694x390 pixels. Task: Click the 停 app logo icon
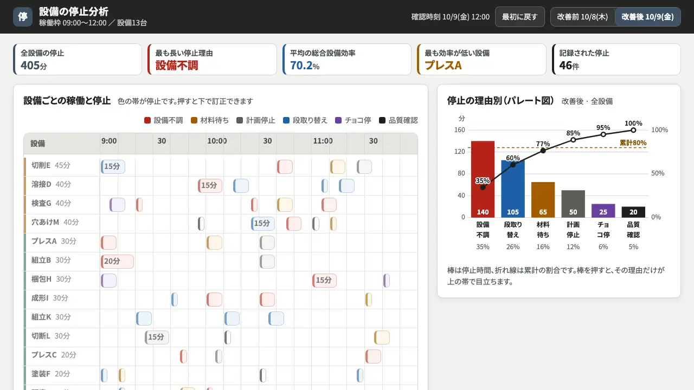tap(23, 17)
